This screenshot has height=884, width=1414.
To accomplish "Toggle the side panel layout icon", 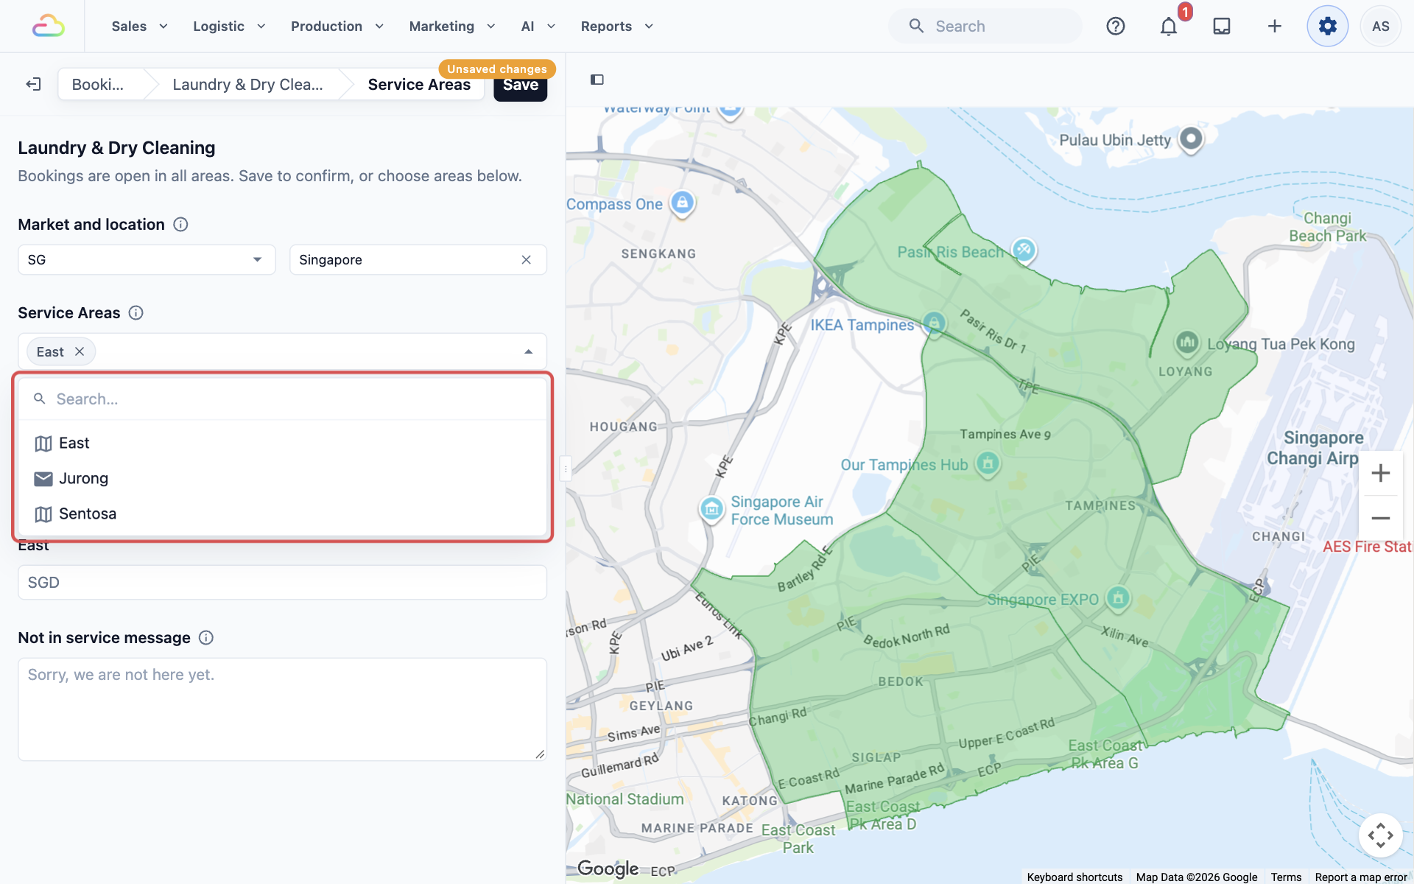I will 597,80.
